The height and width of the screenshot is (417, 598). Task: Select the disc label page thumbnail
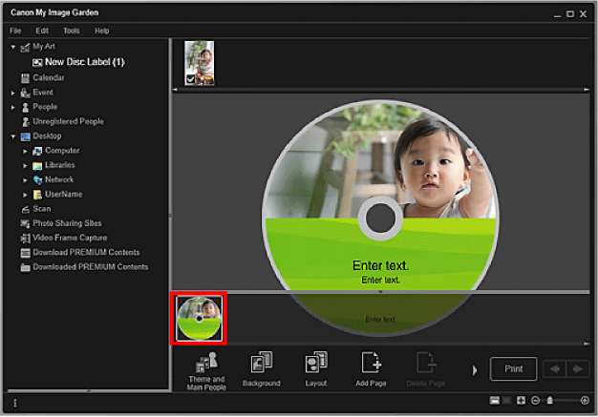tap(200, 319)
